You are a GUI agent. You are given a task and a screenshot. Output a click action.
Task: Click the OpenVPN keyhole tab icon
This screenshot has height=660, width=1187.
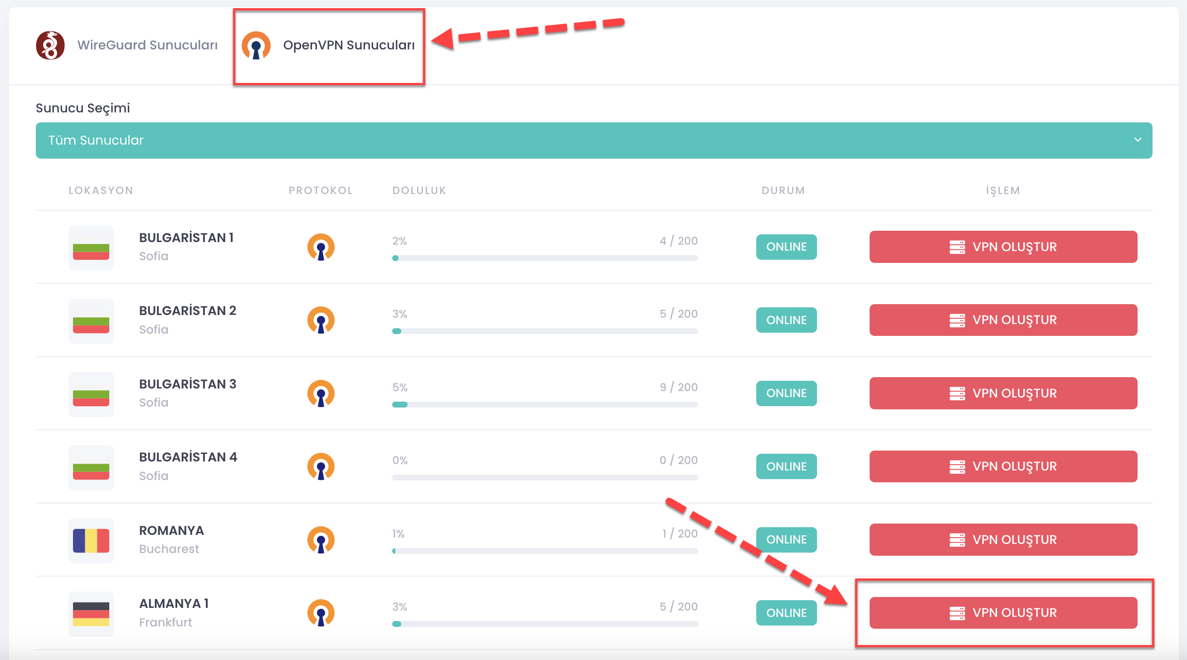click(256, 45)
